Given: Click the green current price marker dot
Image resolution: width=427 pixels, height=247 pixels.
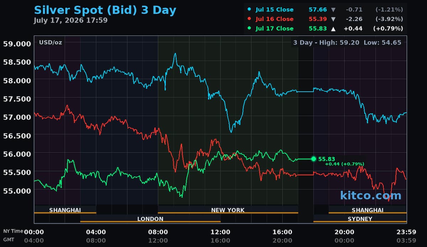Looking at the screenshot, I should click(x=313, y=159).
